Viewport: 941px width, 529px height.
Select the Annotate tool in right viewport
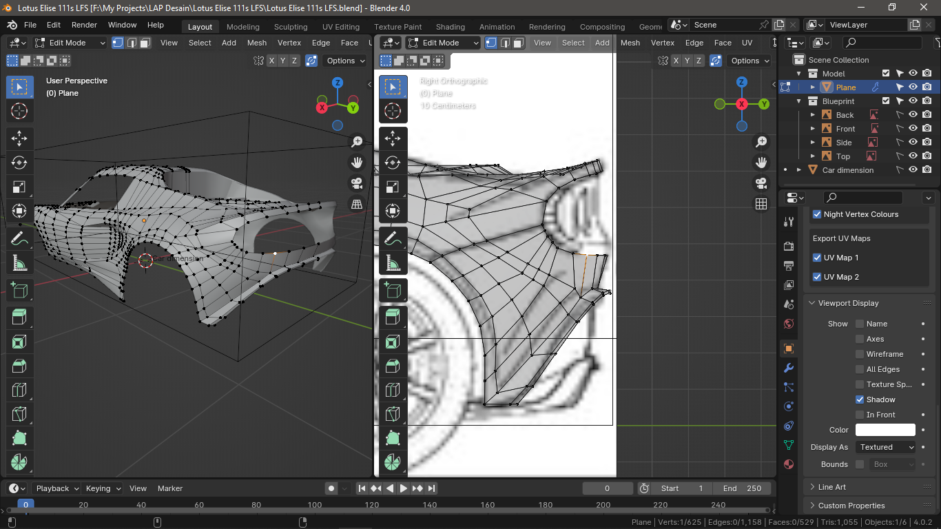393,239
